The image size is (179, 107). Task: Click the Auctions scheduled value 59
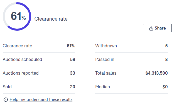pyautogui.click(x=73, y=59)
